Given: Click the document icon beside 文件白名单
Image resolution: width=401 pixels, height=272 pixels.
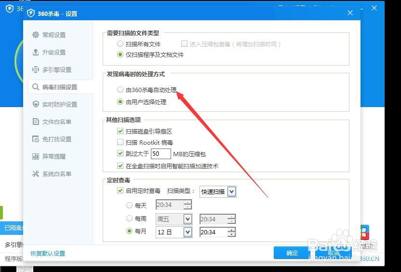Looking at the screenshot, I should click(x=36, y=122).
